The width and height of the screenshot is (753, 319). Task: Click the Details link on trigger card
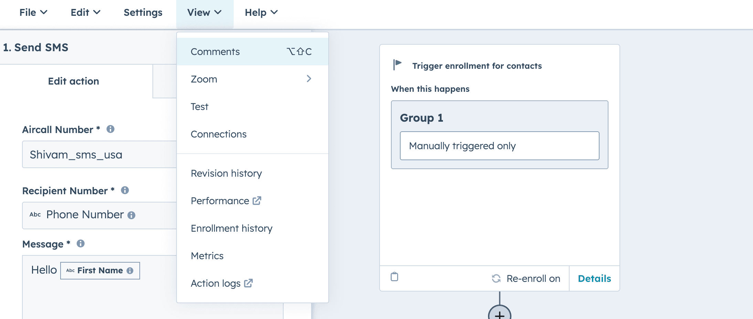coord(594,278)
